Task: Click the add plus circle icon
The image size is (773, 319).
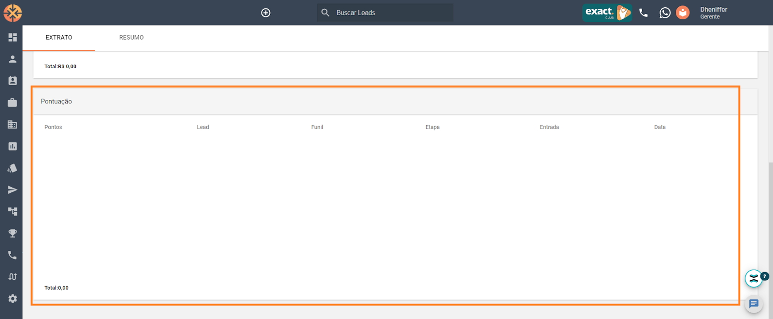Action: point(266,13)
